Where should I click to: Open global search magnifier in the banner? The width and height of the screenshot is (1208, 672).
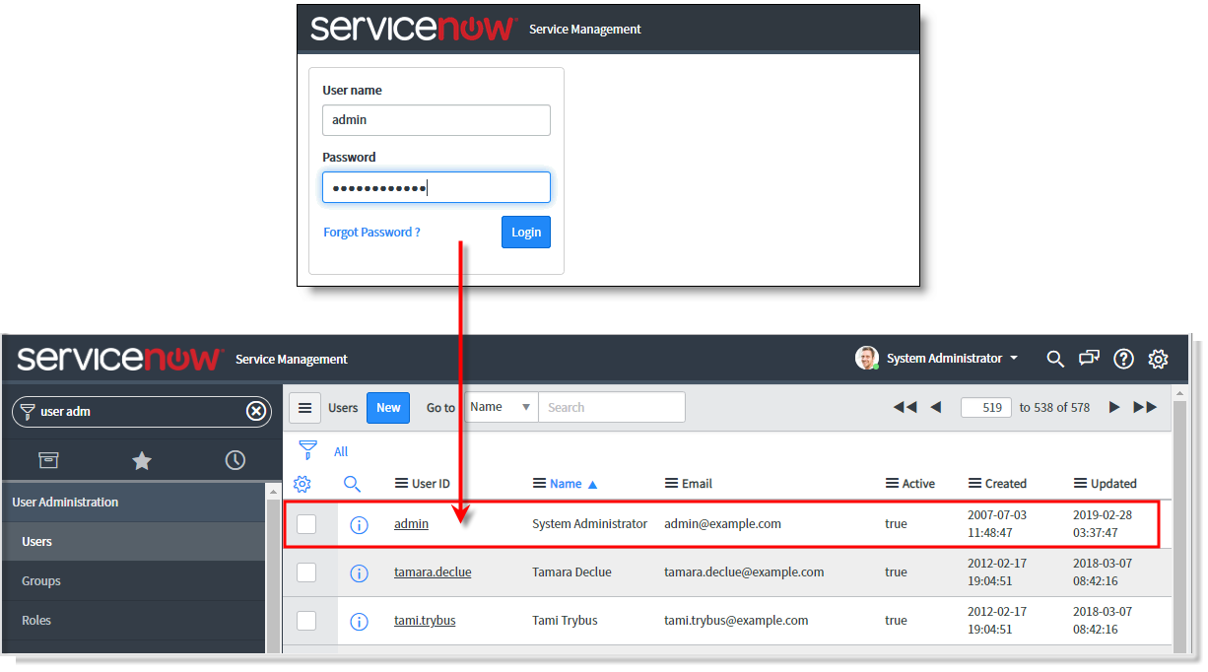click(x=1055, y=359)
